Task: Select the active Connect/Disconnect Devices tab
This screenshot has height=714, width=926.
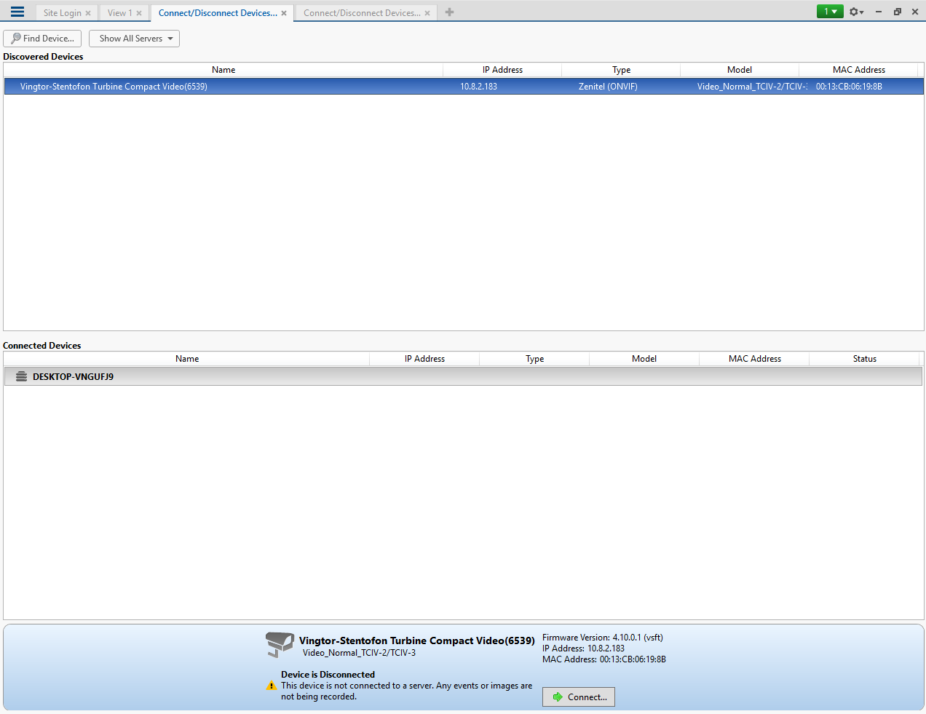Action: tap(218, 13)
